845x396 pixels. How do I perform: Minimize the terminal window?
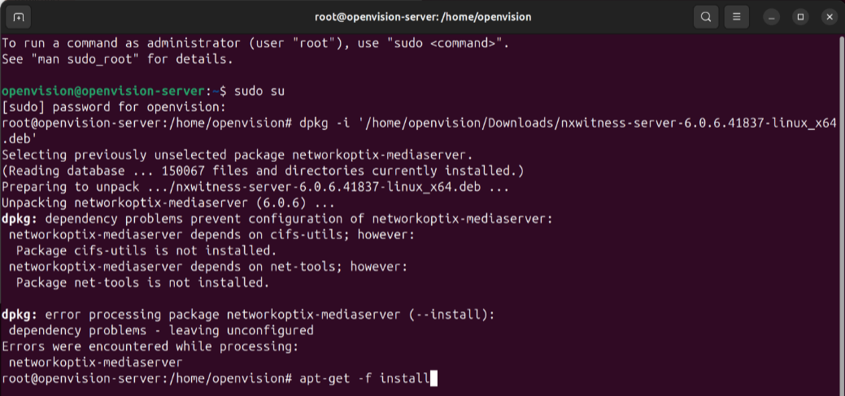coord(772,17)
